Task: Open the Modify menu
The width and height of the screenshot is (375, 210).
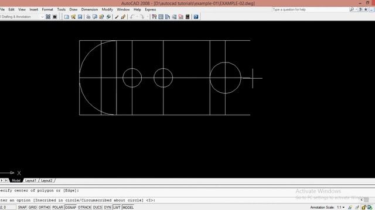Action: coord(107,9)
